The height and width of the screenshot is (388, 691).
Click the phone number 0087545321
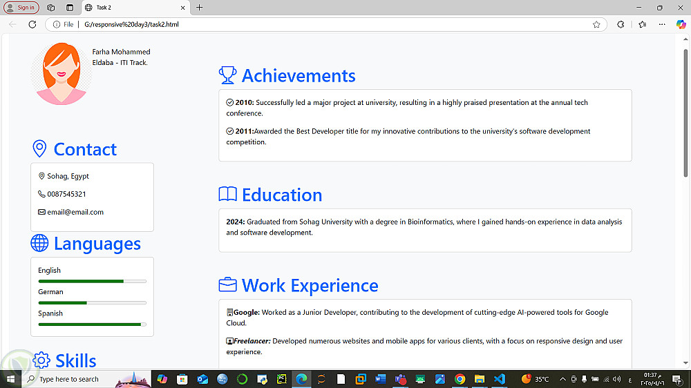tap(66, 194)
